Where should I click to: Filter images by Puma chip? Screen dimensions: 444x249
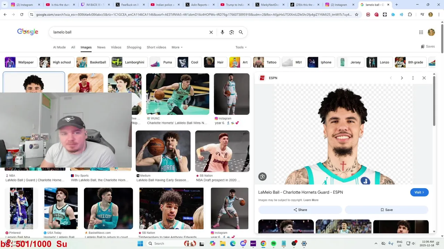pyautogui.click(x=162, y=62)
